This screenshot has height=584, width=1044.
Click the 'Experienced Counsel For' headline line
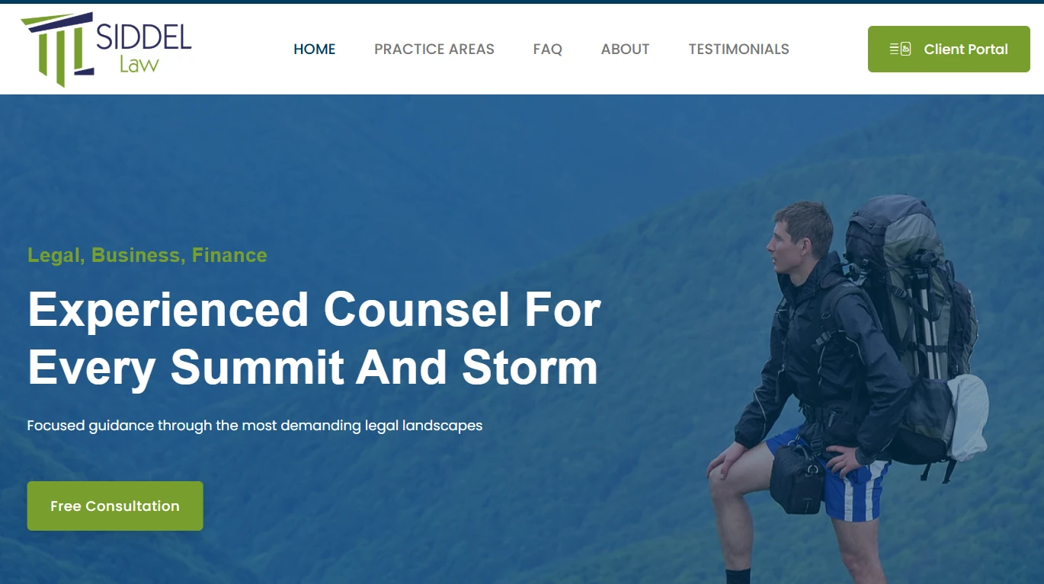click(314, 310)
